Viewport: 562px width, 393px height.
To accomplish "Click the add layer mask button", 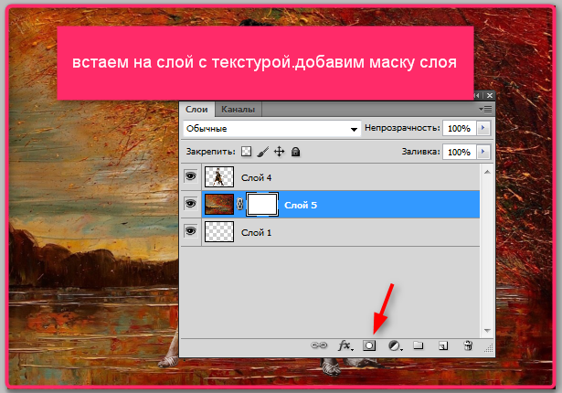I will 369,345.
